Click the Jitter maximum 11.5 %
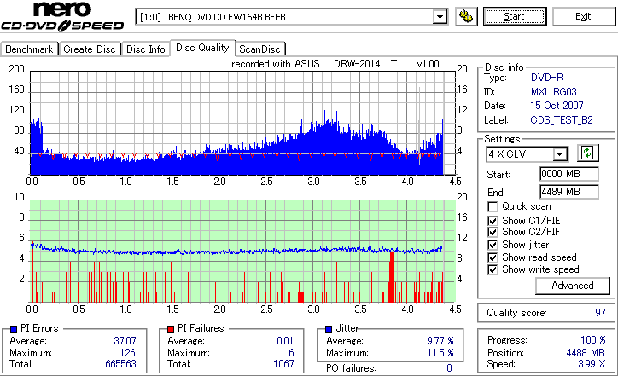 coord(440,352)
